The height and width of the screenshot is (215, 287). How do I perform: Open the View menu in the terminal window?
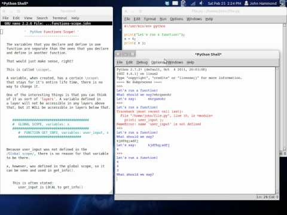pyautogui.click(x=28, y=18)
